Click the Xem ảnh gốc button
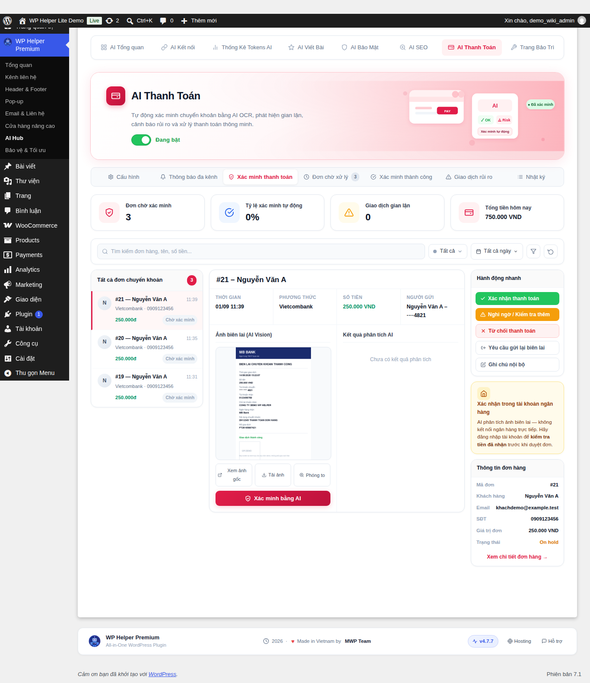590x683 pixels. 234,475
